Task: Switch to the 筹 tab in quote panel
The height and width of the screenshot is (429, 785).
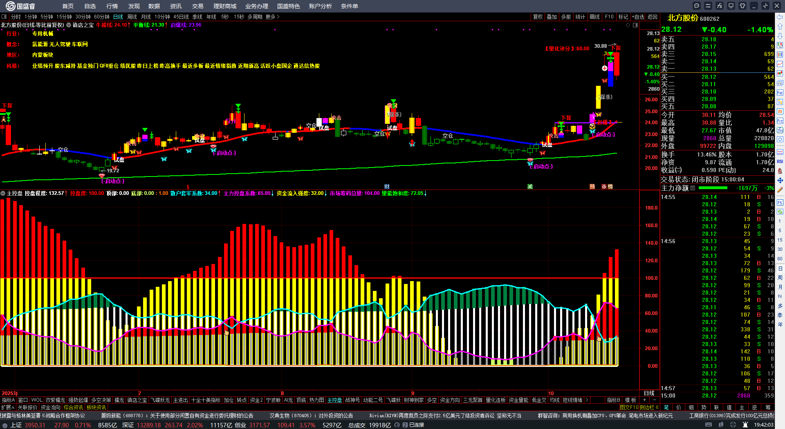Action: click(768, 407)
